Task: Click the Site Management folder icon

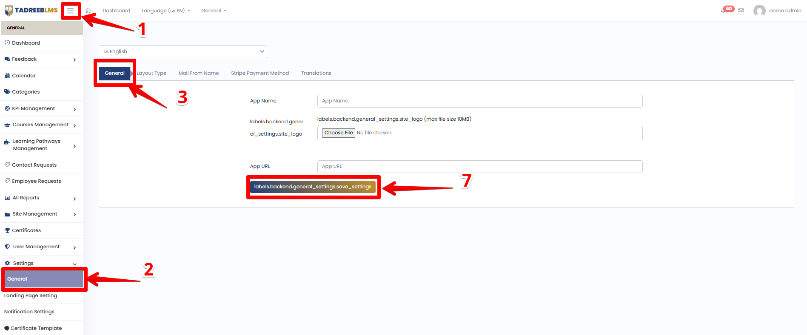Action: point(7,214)
